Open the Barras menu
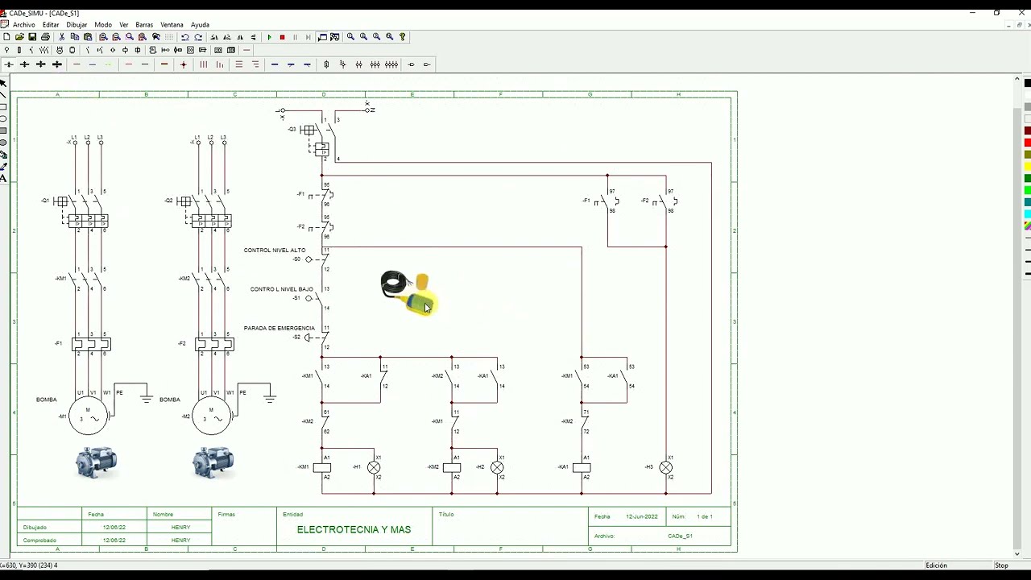Viewport: 1031px width, 580px height. tap(144, 25)
